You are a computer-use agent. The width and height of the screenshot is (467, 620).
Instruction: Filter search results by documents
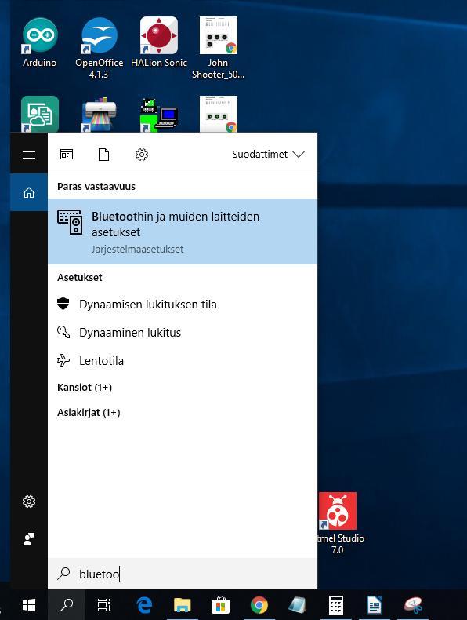click(104, 154)
